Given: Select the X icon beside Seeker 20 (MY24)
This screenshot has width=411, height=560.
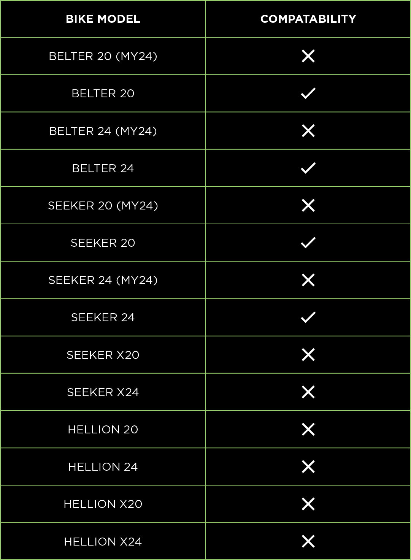Looking at the screenshot, I should [308, 205].
